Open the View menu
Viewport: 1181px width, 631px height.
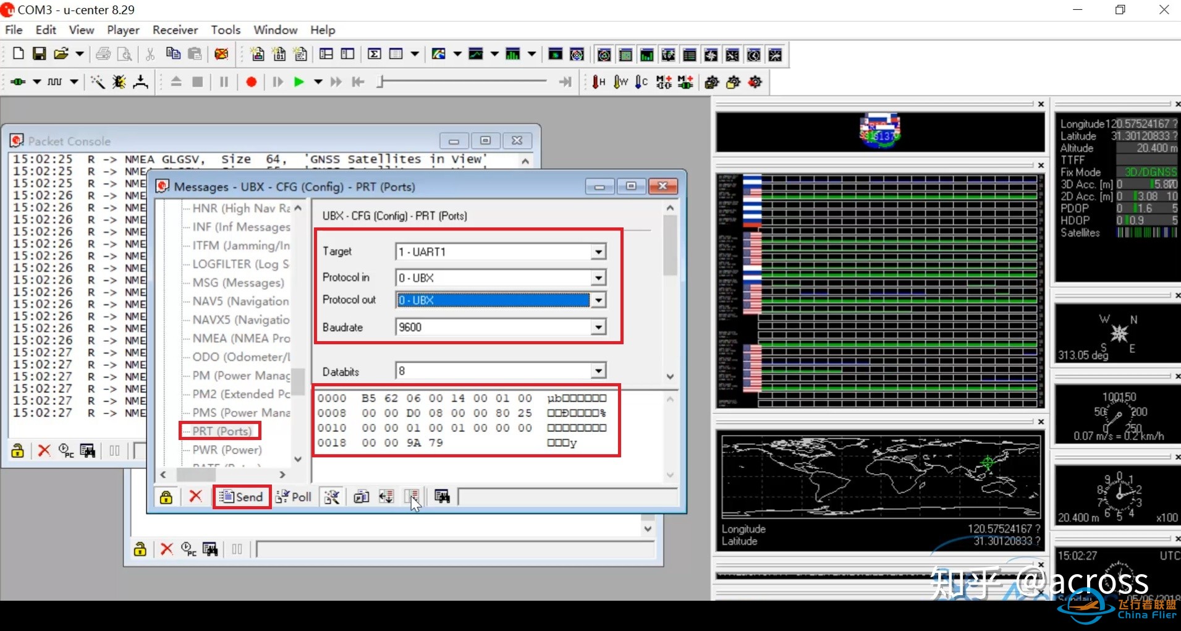[82, 30]
